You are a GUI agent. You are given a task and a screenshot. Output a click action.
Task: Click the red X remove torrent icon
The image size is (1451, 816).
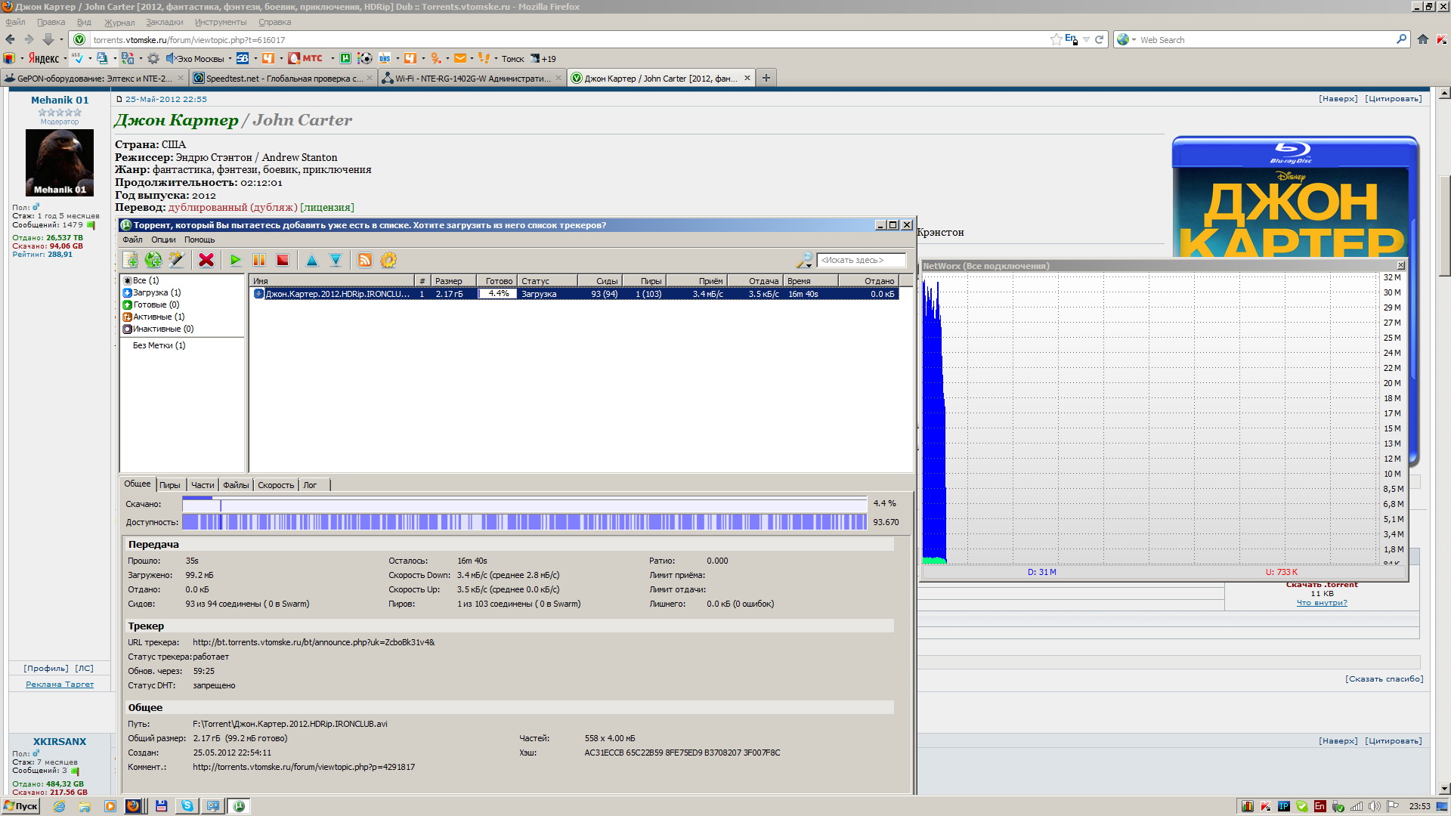pyautogui.click(x=206, y=260)
